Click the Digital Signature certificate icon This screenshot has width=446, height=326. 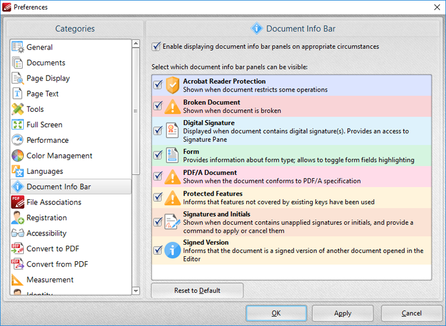172,131
